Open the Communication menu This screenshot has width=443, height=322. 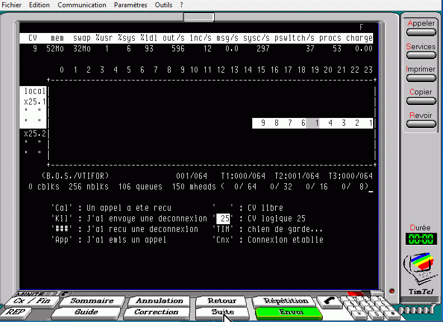pos(82,5)
